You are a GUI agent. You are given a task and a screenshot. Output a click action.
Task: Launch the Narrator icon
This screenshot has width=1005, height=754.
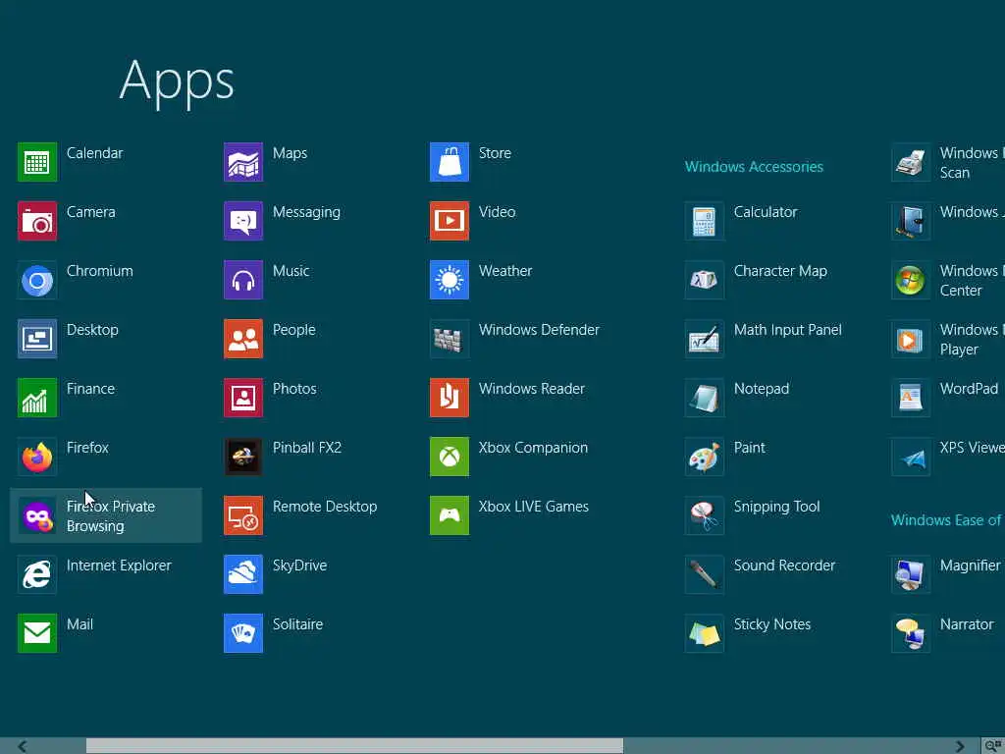coord(911,634)
